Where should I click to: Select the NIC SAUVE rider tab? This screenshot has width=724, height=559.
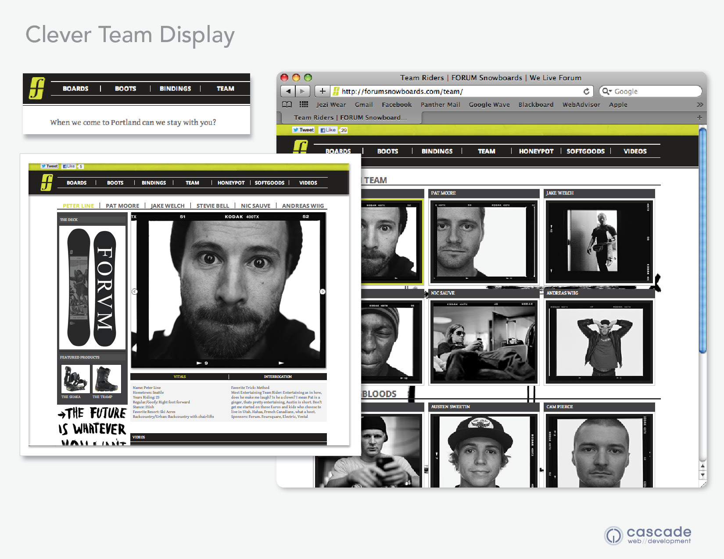pyautogui.click(x=255, y=206)
